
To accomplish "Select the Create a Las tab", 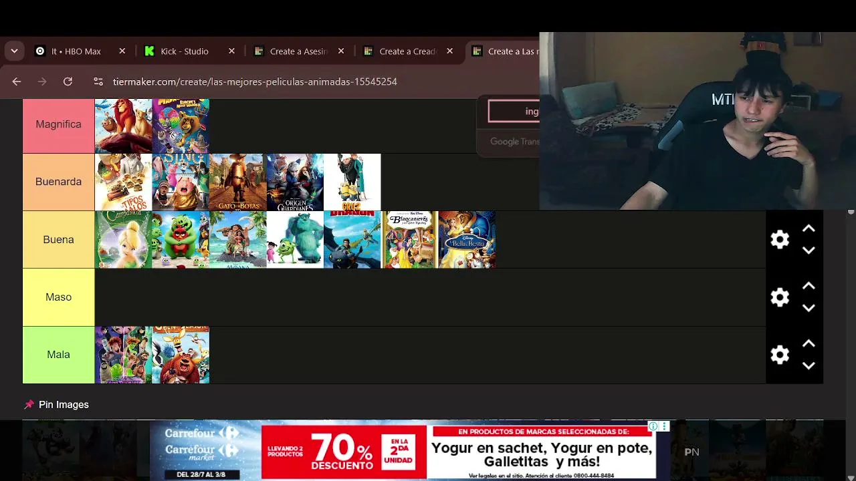I will tap(503, 51).
